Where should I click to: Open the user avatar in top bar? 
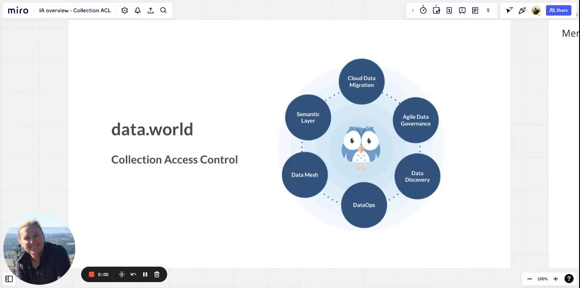[x=536, y=10]
